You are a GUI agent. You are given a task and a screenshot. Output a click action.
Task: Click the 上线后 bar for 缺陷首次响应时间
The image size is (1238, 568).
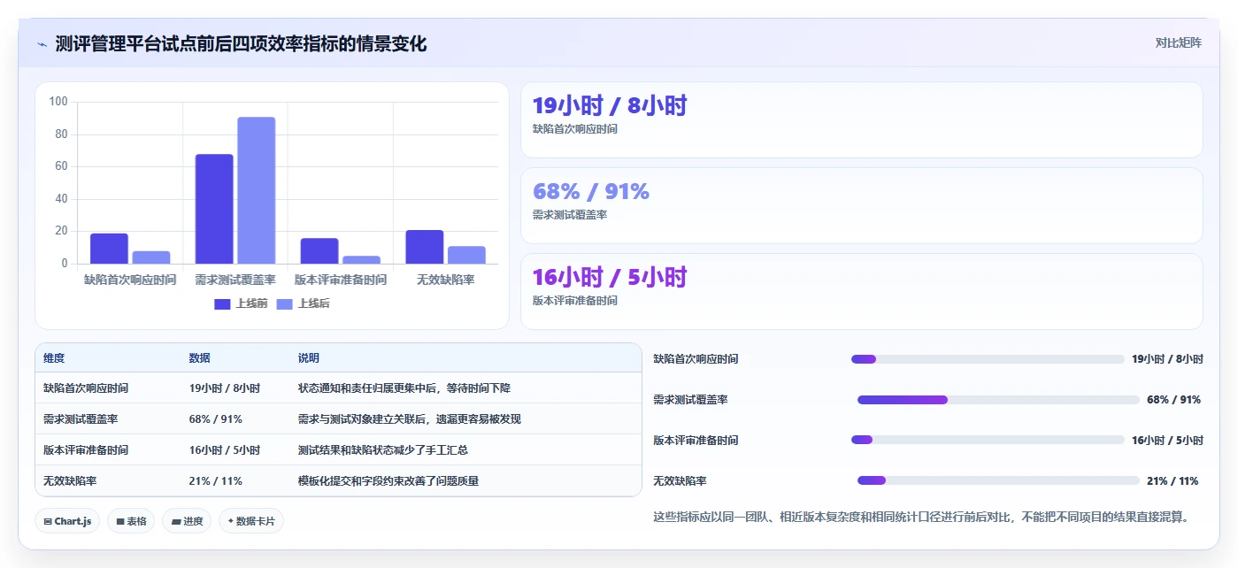pyautogui.click(x=151, y=257)
